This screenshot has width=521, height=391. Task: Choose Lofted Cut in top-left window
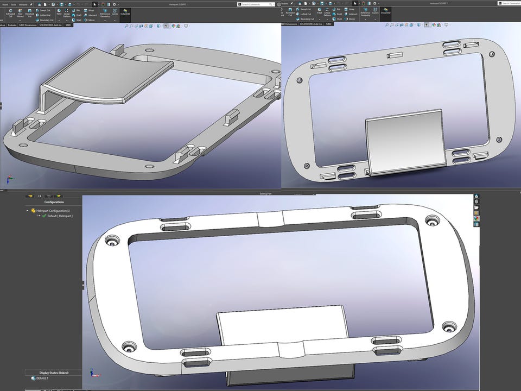pyautogui.click(x=43, y=15)
